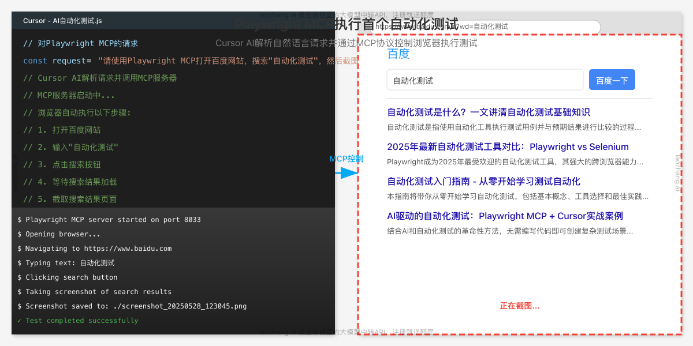Focus the Baidu search box containing 自动化测试
Image resolution: width=693 pixels, height=346 pixels.
tap(485, 80)
